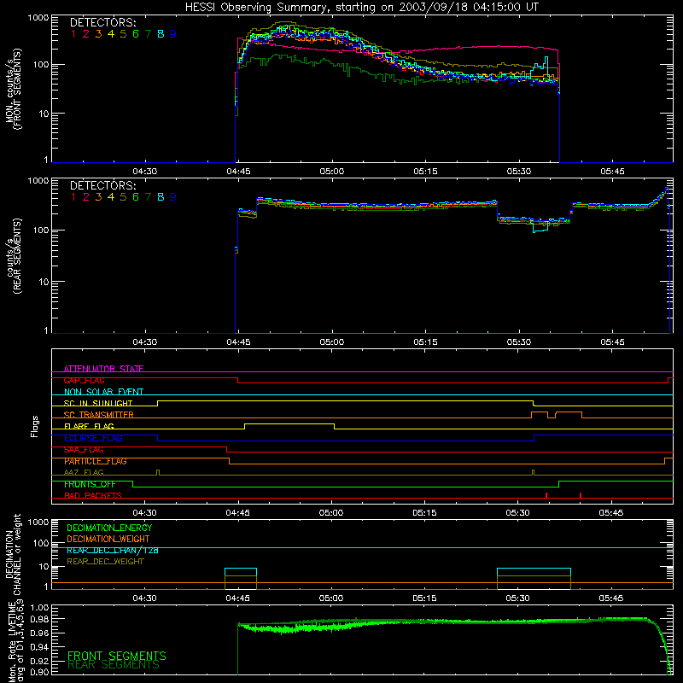Screen dimensions: 683x683
Task: Click the ECLIPSE_FLAG label
Action: (93, 438)
